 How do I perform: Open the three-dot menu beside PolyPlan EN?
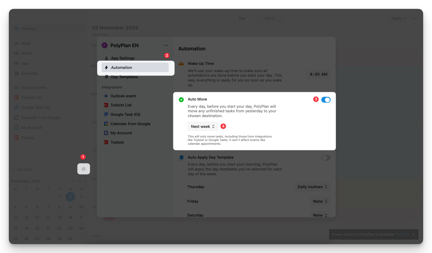(x=166, y=45)
